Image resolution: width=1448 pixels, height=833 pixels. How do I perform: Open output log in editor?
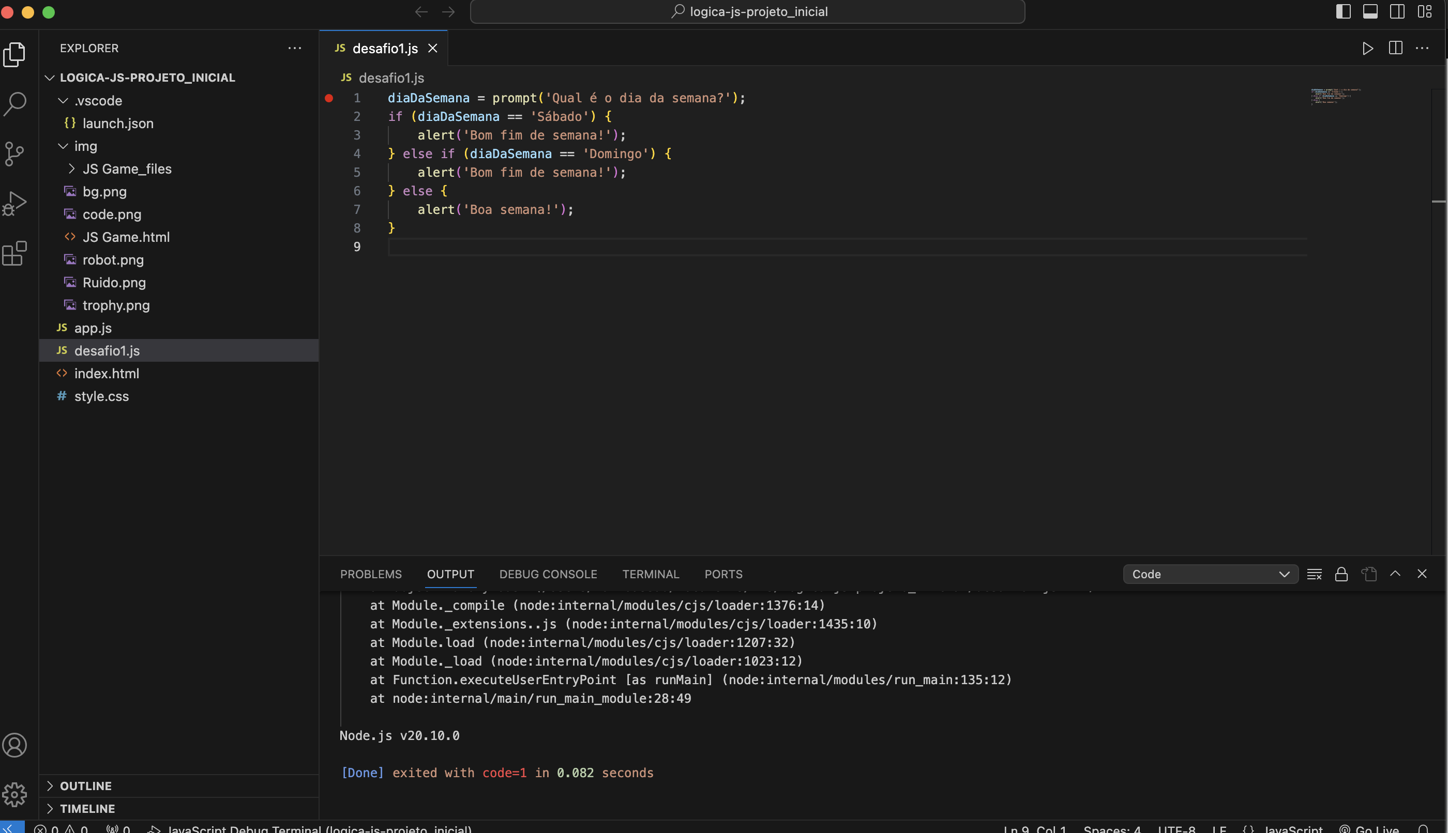click(1368, 574)
